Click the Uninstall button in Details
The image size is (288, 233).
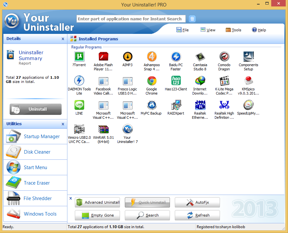point(35,109)
